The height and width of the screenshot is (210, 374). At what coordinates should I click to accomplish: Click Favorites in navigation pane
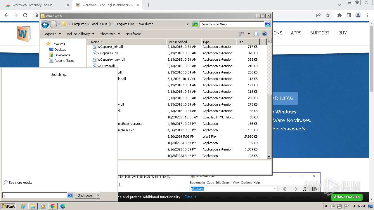click(x=58, y=44)
